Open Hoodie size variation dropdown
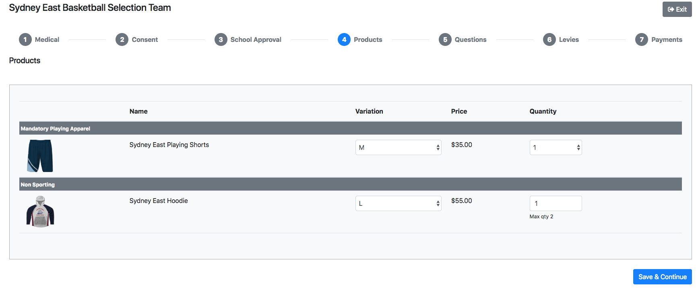Viewport: 696px width, 288px height. tap(399, 203)
